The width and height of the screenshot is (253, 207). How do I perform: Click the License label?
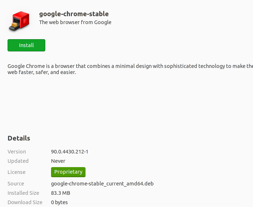17,172
